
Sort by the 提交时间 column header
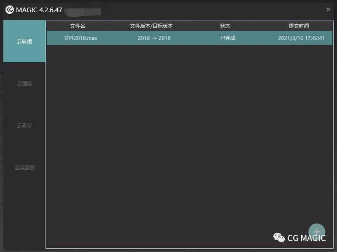[299, 26]
